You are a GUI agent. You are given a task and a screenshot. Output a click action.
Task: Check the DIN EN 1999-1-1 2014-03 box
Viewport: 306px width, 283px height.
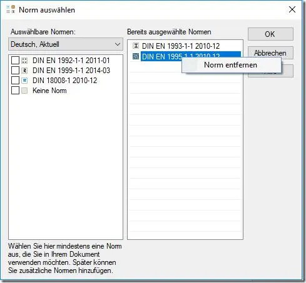pos(15,71)
